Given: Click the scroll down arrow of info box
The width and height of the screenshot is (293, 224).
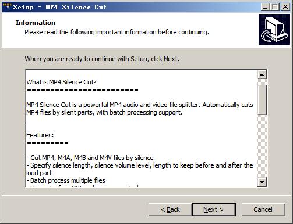Looking at the screenshot, I should tap(262, 182).
